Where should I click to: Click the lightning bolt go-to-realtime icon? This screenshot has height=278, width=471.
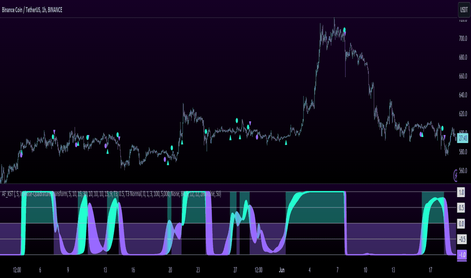(x=456, y=175)
